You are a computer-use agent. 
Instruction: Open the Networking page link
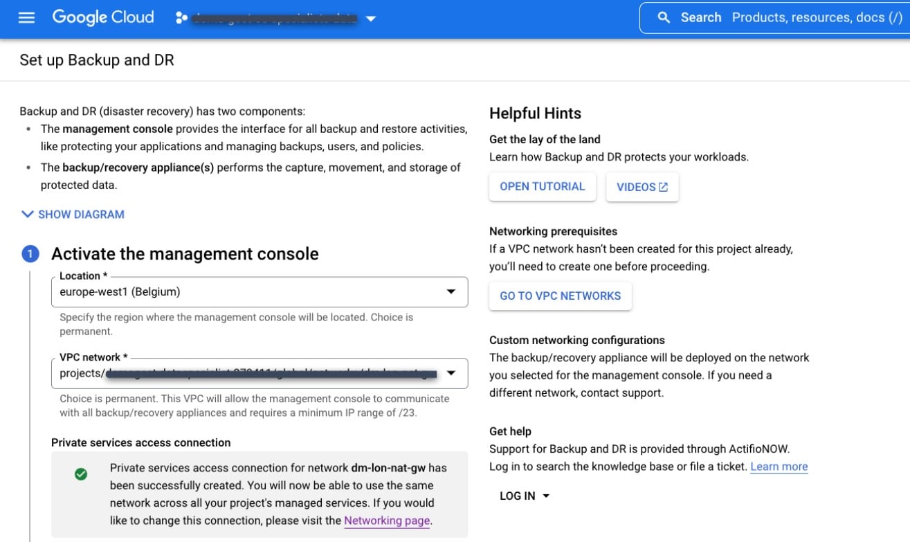tap(387, 521)
